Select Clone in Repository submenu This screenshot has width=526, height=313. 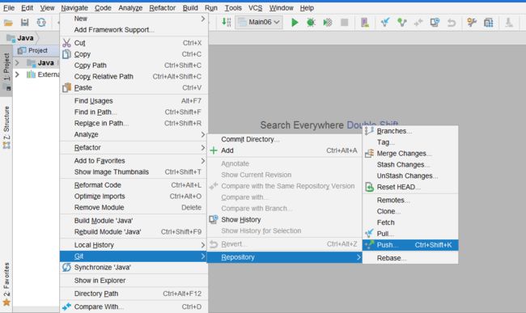tap(410, 211)
